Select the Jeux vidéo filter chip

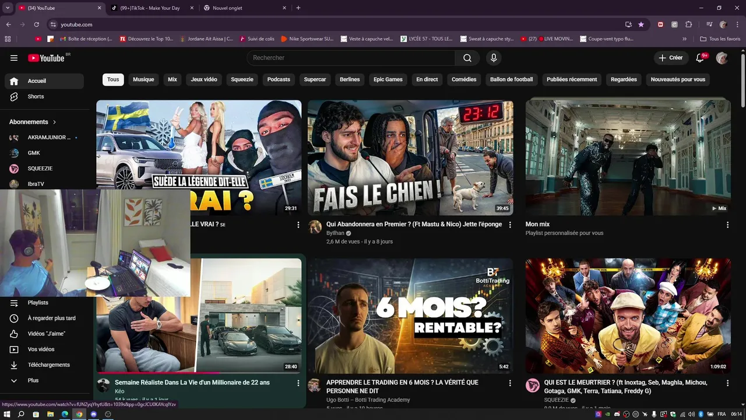click(204, 79)
